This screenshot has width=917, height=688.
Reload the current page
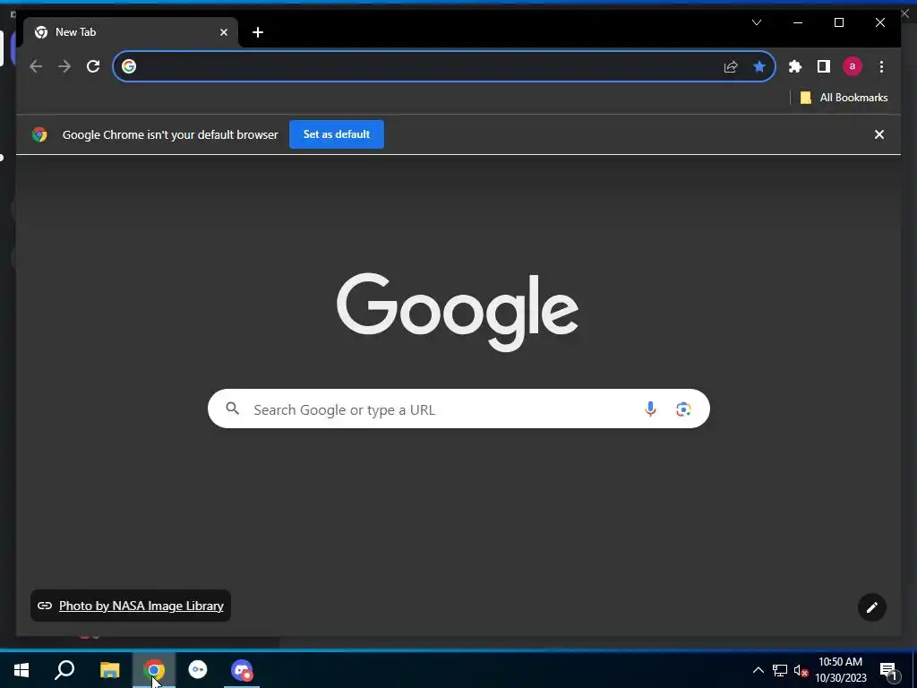pos(93,66)
